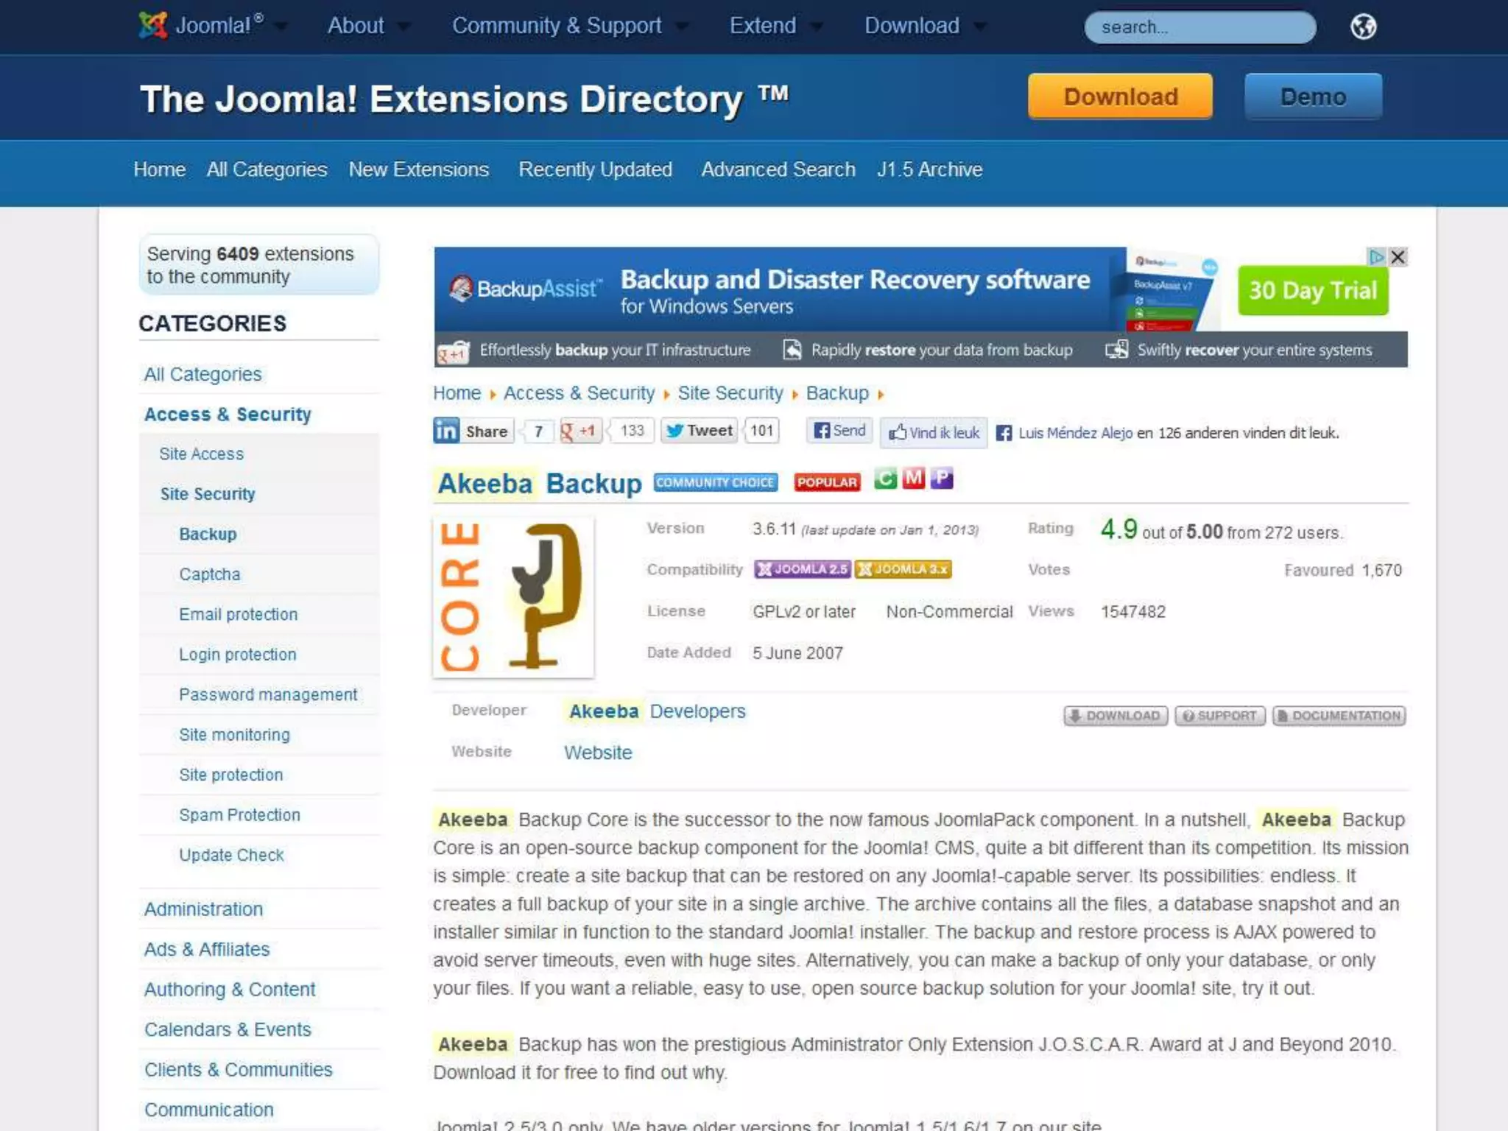Click the globe language icon
The image size is (1508, 1131).
(x=1363, y=27)
